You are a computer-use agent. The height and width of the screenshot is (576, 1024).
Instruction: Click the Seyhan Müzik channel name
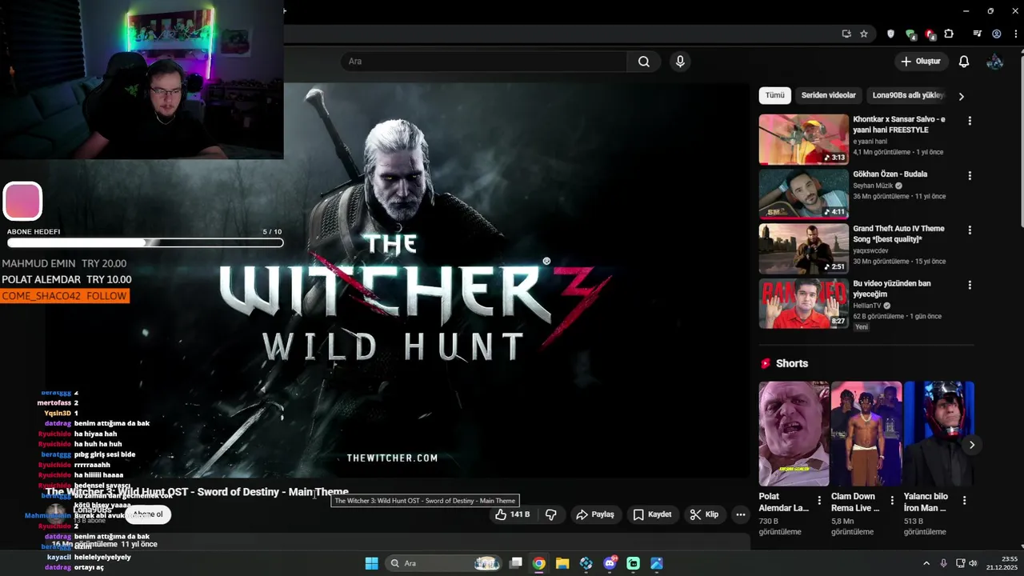(x=873, y=186)
